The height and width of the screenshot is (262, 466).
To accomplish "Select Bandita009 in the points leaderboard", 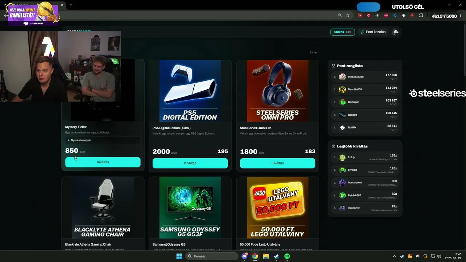I will point(365,90).
